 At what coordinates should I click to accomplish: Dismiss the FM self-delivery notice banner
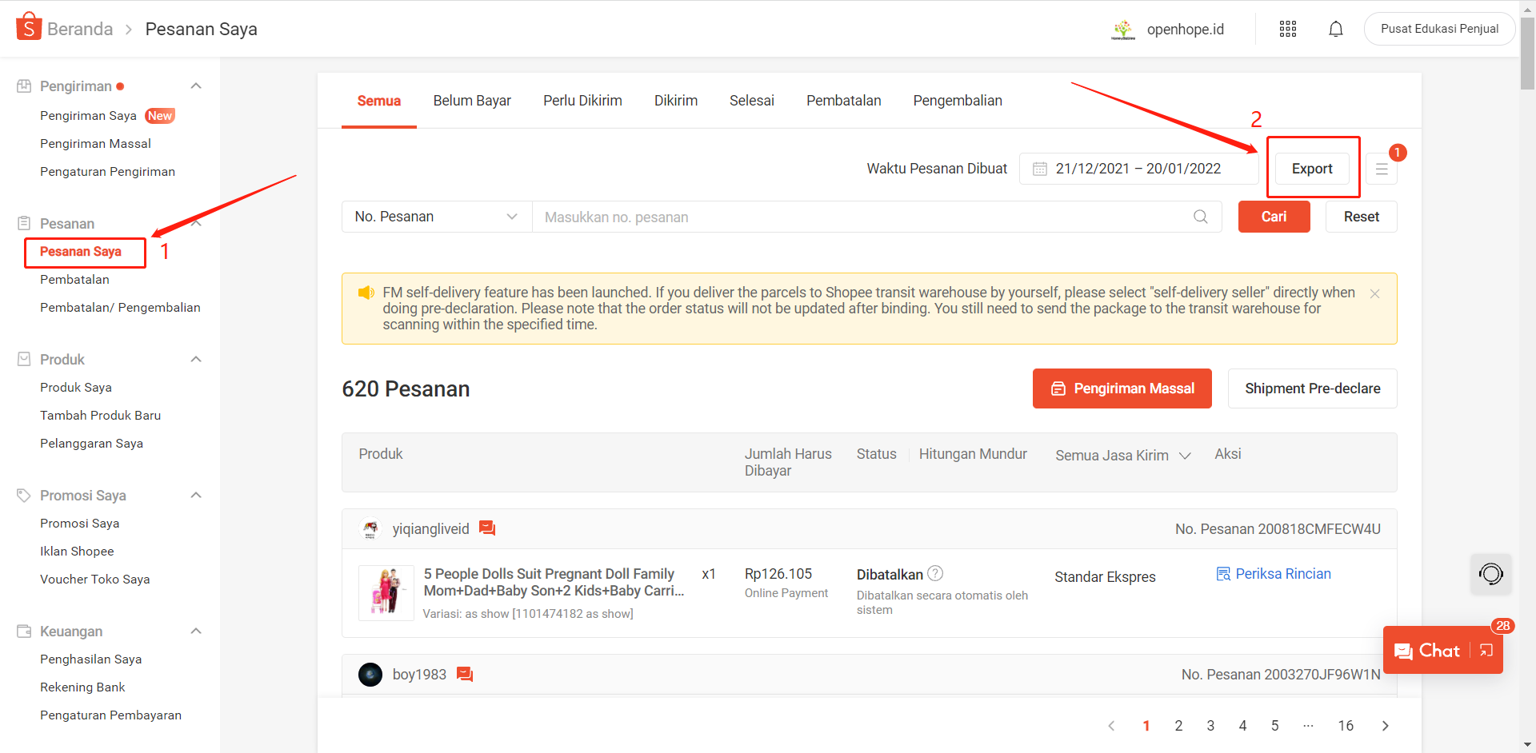[1374, 293]
